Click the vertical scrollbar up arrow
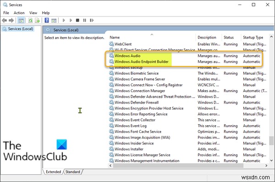This screenshot has width=275, height=182. pos(271,37)
